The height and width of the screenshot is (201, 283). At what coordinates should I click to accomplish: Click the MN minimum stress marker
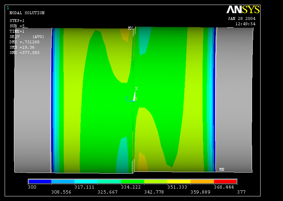(221, 169)
